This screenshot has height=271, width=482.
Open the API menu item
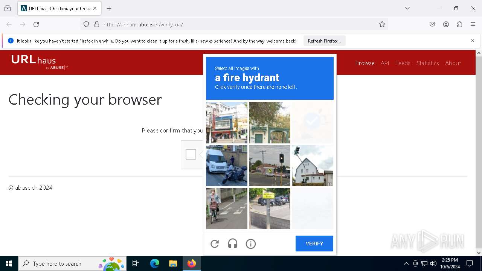pyautogui.click(x=385, y=63)
